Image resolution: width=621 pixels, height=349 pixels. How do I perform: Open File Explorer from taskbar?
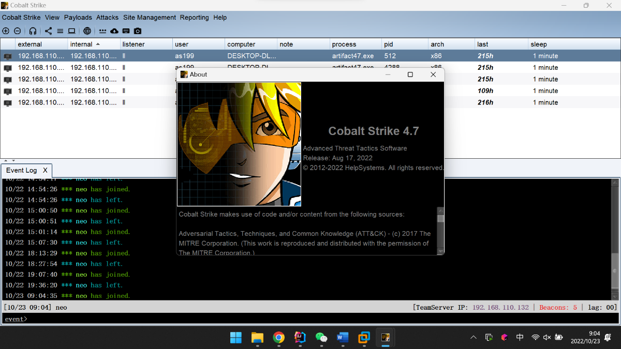tap(257, 338)
